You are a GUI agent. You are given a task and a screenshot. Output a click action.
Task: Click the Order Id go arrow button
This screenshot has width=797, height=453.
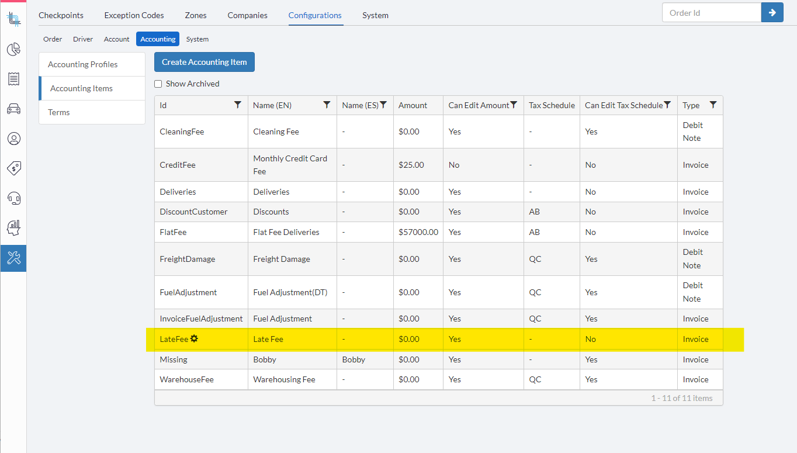(x=772, y=12)
